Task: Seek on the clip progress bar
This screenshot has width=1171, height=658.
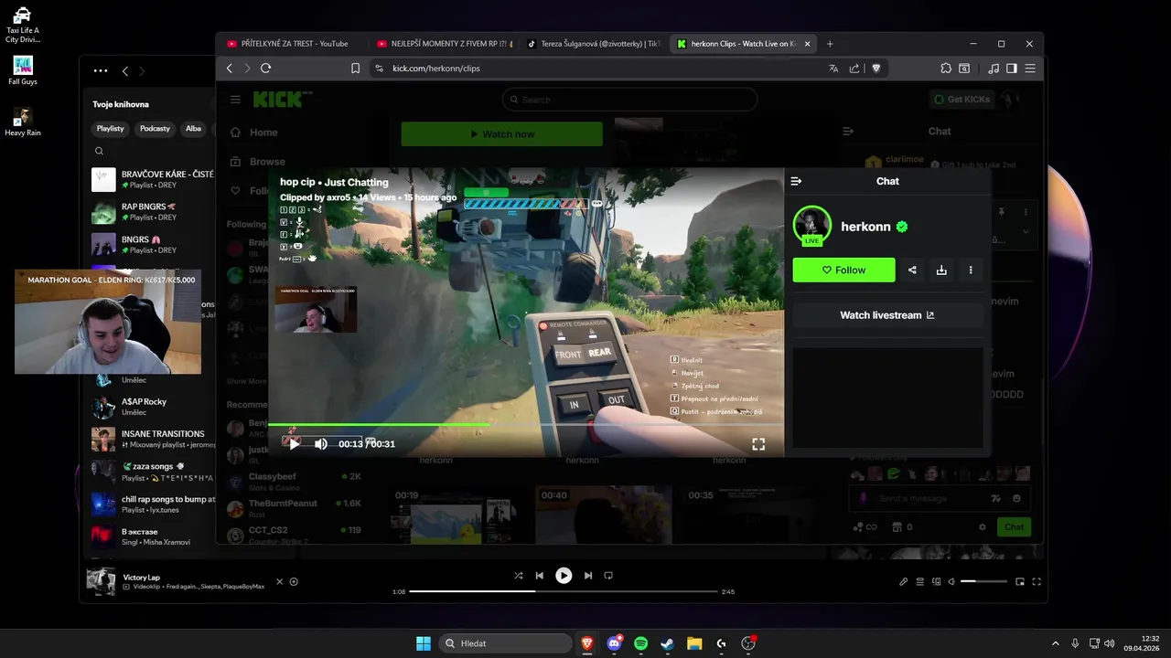Action: (525, 424)
